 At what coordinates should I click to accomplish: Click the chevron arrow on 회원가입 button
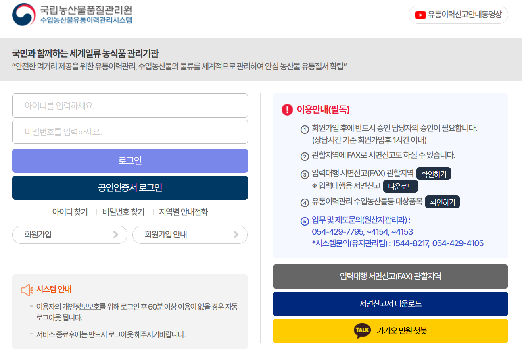[x=116, y=235]
